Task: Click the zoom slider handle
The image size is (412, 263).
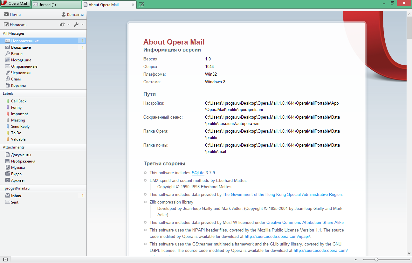Action: pos(376,260)
